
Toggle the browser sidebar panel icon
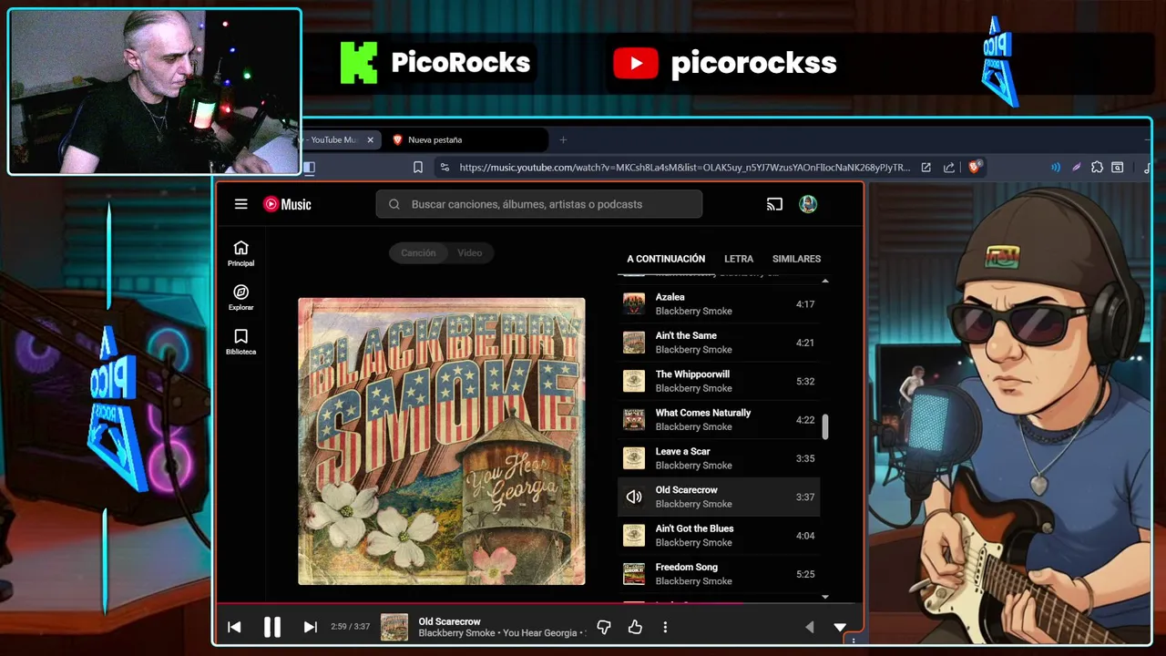(x=309, y=168)
